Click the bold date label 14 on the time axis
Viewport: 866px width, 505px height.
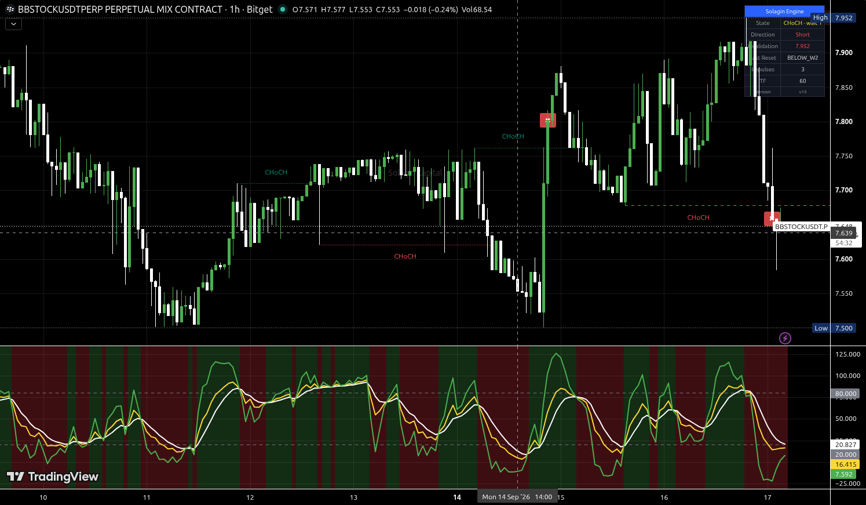pos(457,497)
